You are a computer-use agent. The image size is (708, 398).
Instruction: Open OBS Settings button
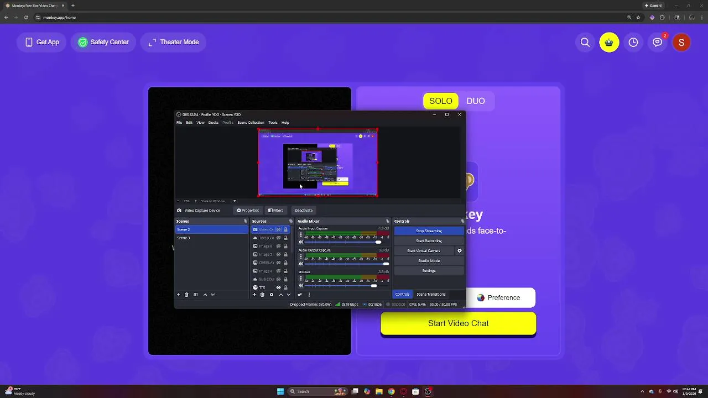click(429, 270)
